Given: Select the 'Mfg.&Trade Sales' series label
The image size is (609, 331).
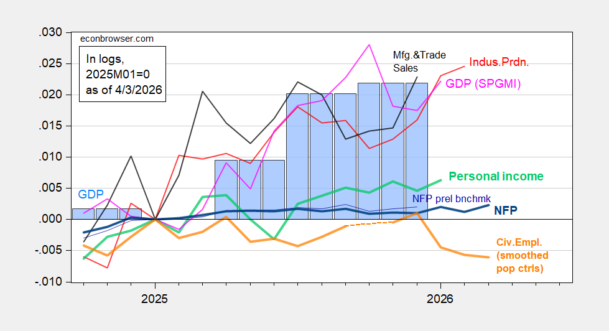Looking at the screenshot, I should pos(419,62).
